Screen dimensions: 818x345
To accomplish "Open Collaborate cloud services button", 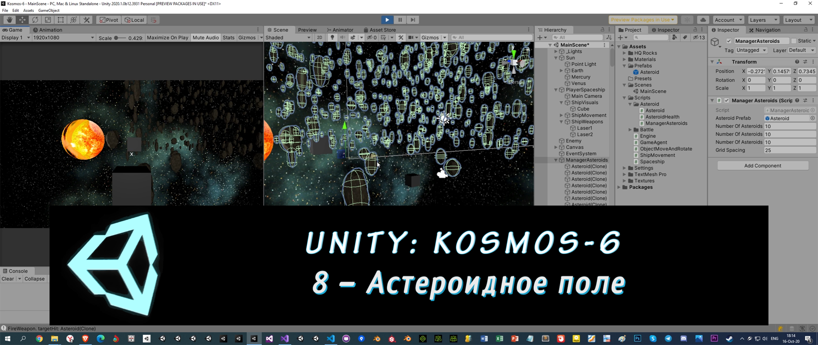I will coord(703,20).
